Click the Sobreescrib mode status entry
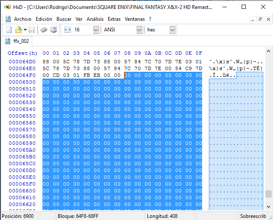The height and width of the screenshot is (220, 273). [253, 216]
